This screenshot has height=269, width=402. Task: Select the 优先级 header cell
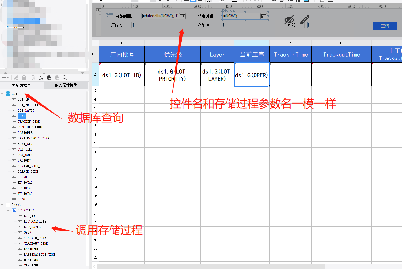tap(173, 54)
